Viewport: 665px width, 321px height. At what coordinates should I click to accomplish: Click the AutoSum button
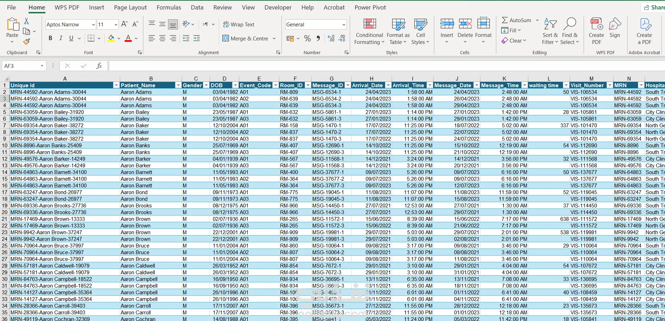(516, 20)
